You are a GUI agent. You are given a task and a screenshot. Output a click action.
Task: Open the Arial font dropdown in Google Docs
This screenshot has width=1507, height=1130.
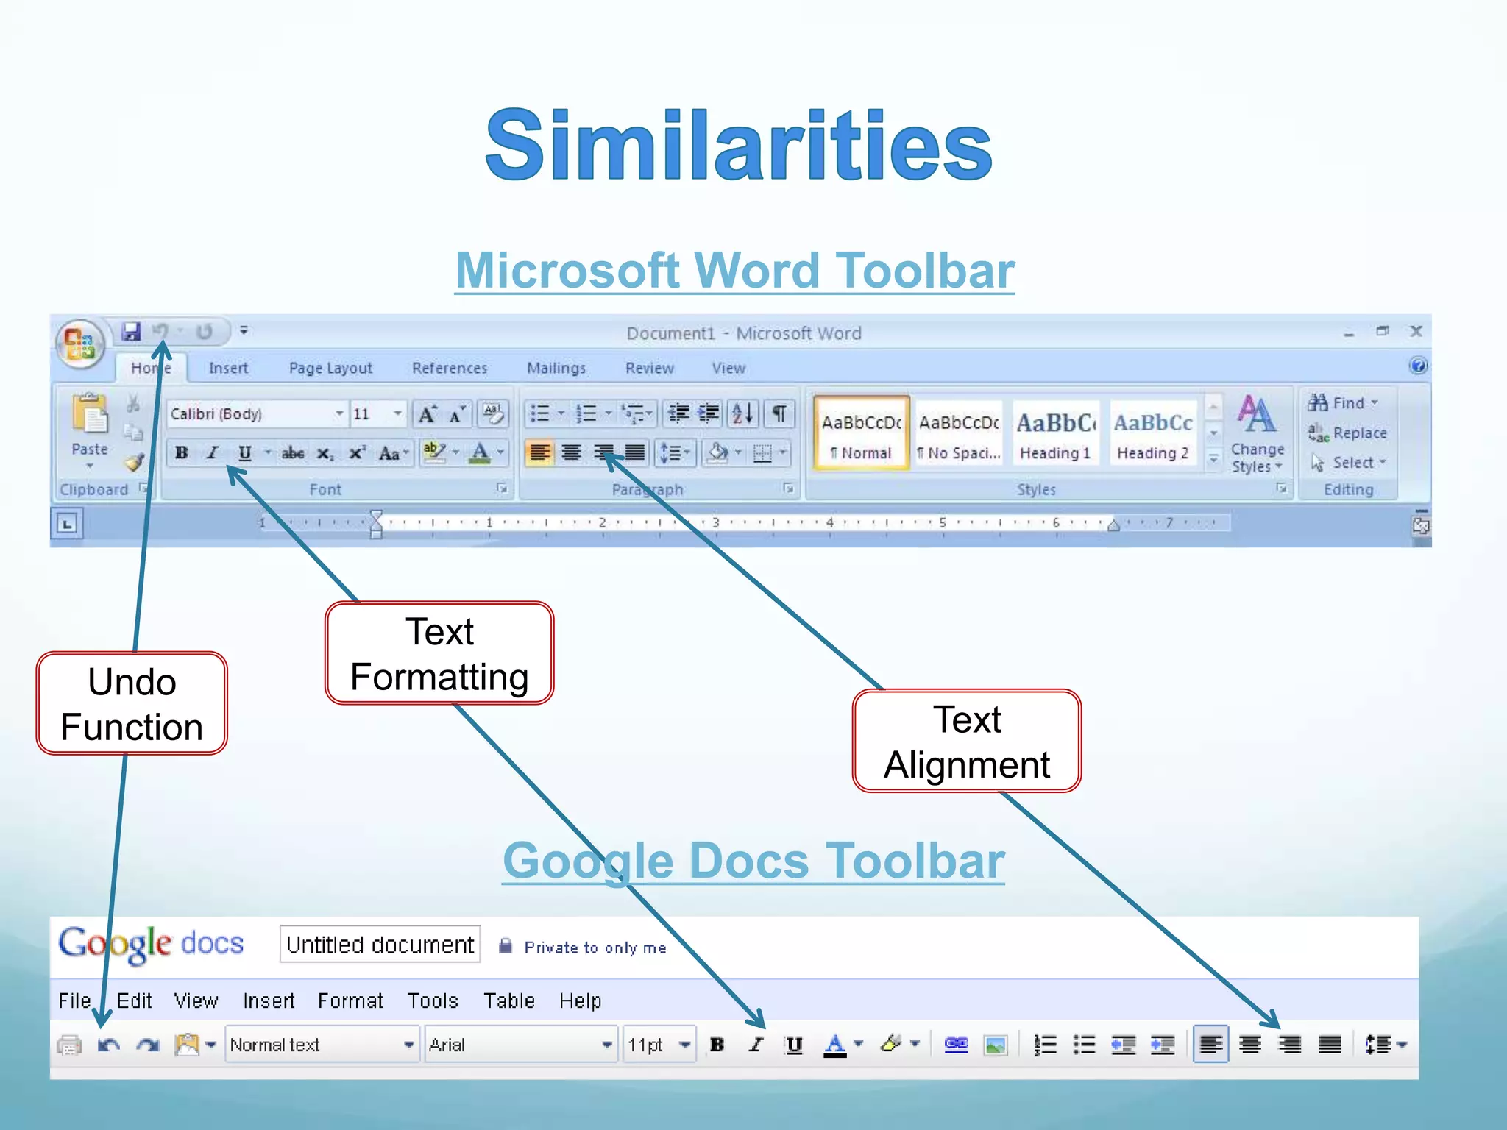click(x=521, y=1045)
